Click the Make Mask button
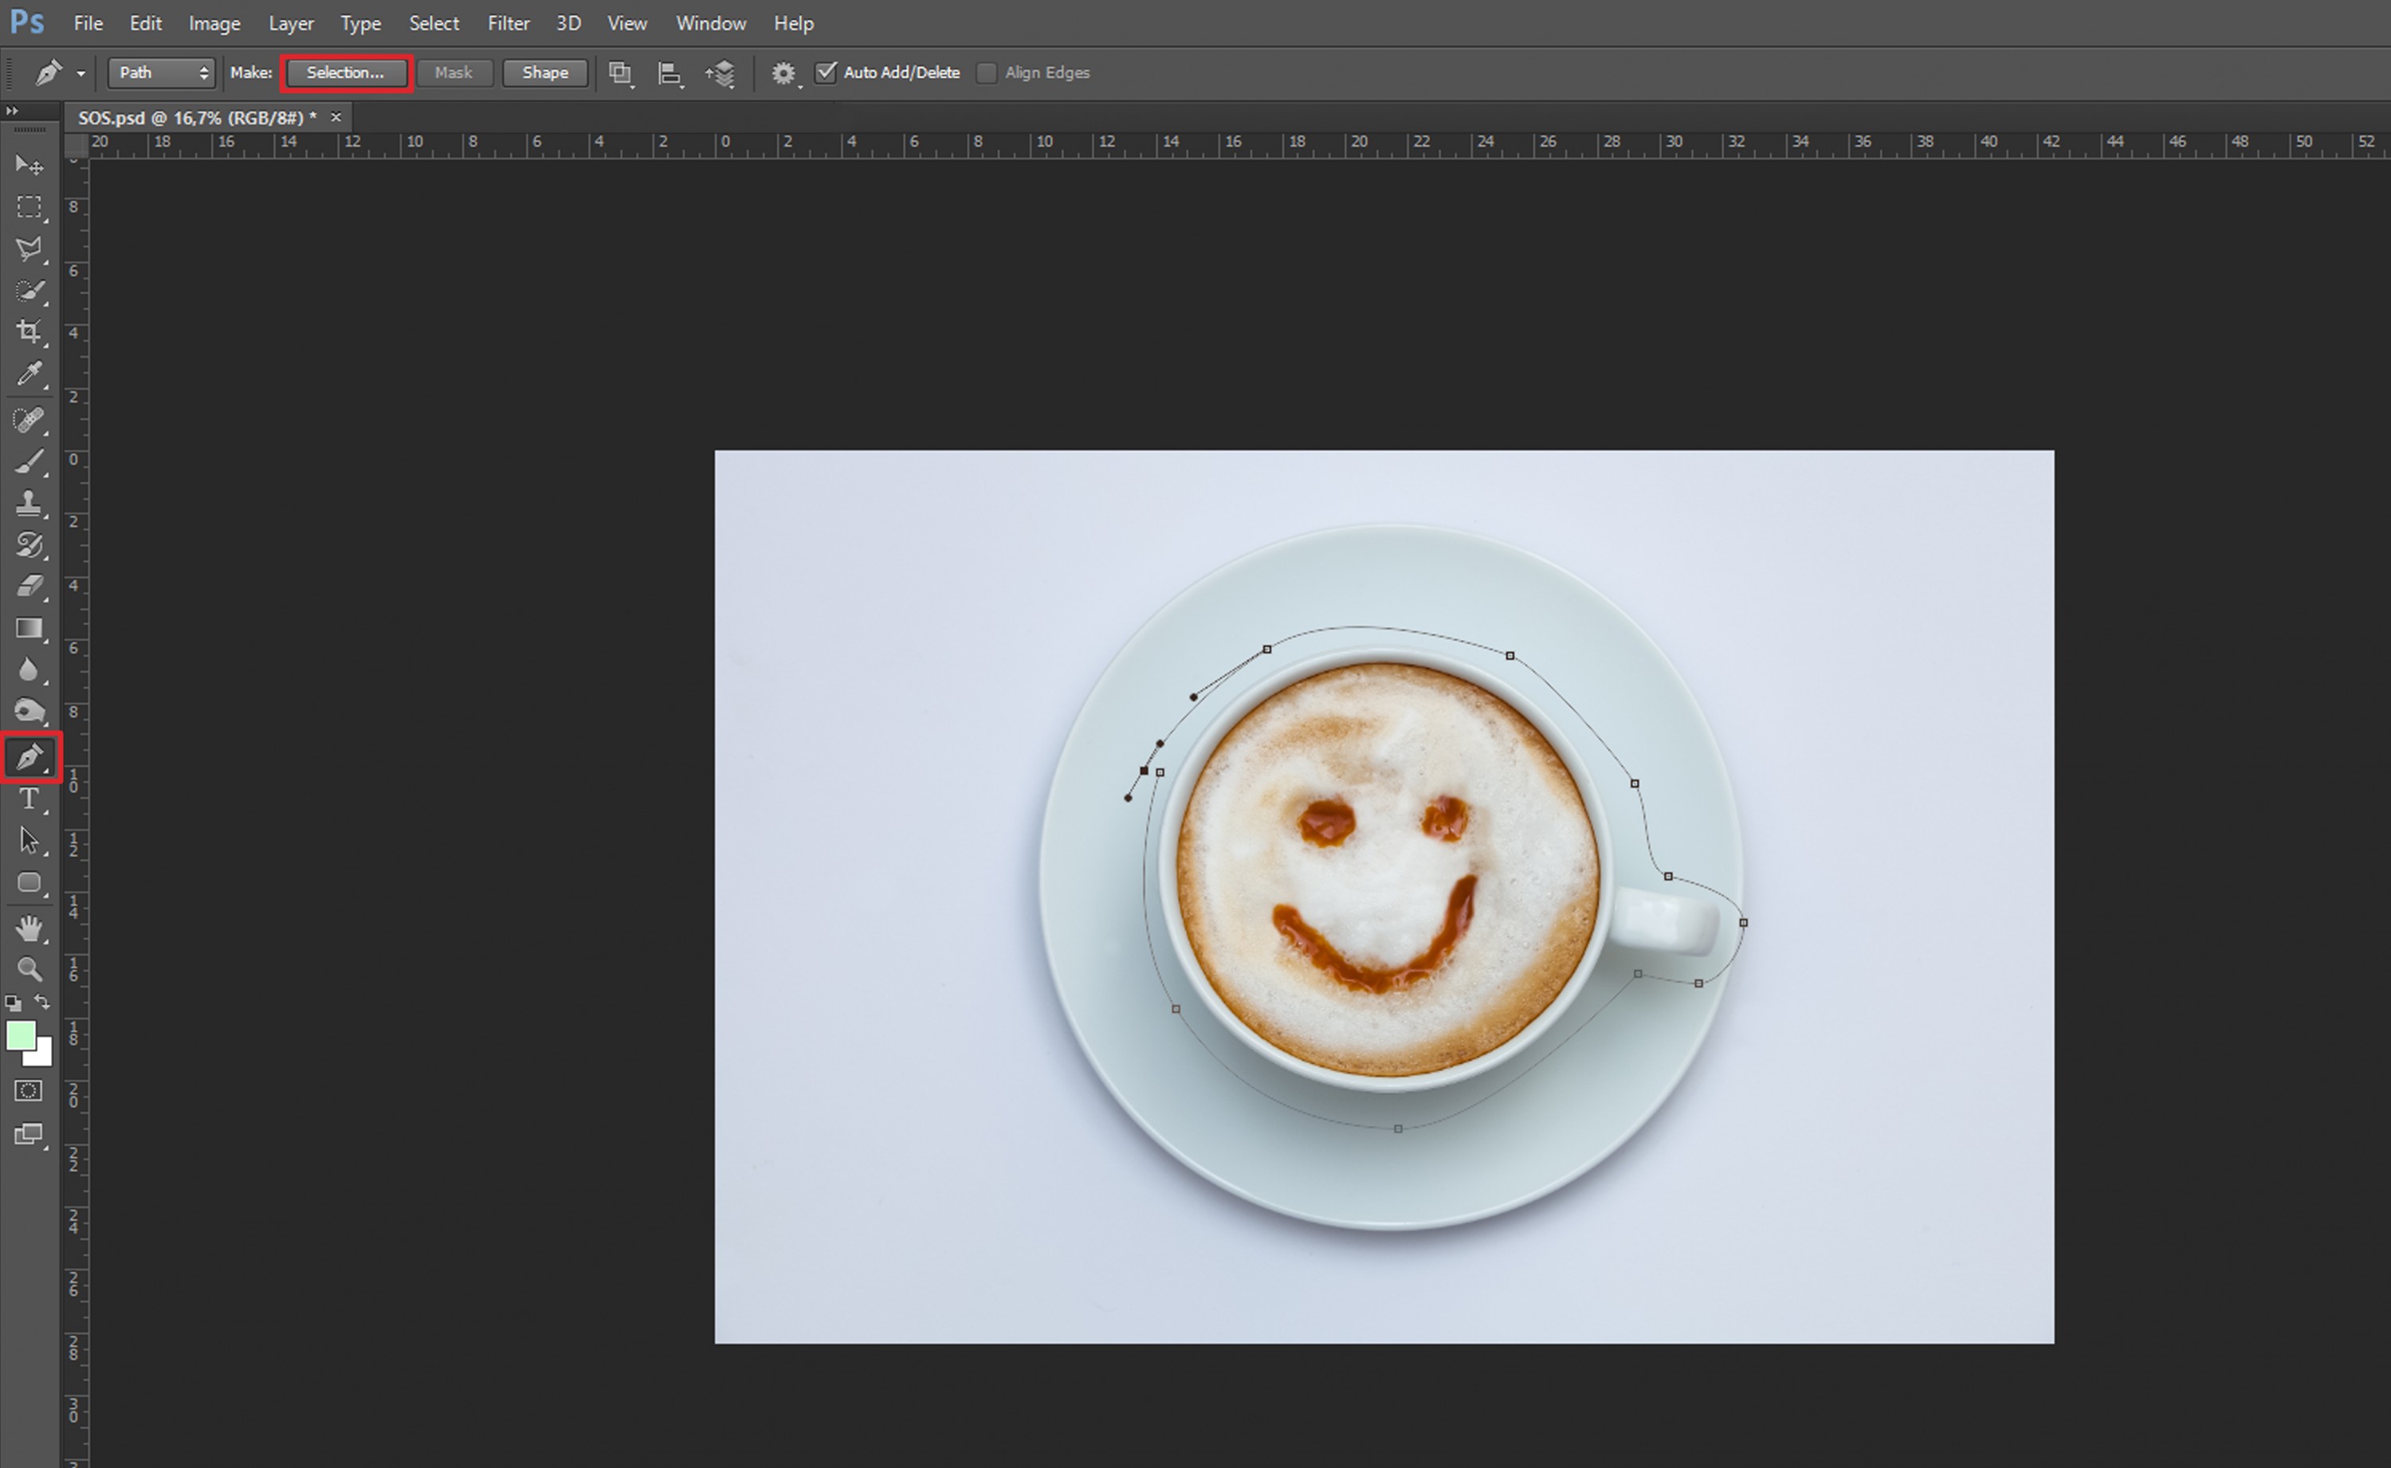Viewport: 2391px width, 1468px height. coord(454,73)
